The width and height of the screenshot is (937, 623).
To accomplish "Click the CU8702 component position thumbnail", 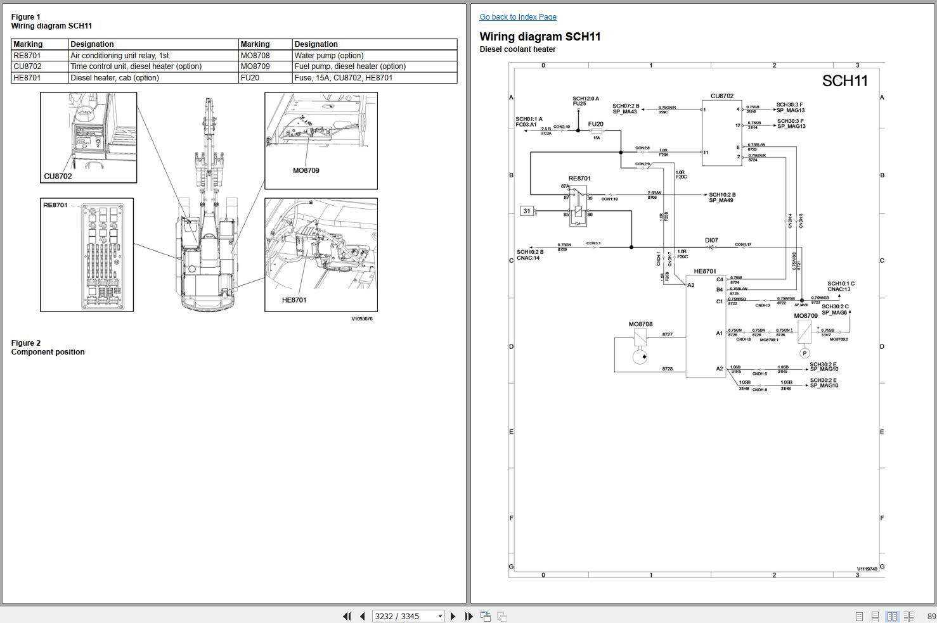I will [88, 137].
